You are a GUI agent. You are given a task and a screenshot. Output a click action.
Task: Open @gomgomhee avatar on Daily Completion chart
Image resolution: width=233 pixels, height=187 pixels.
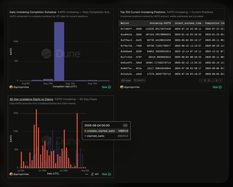[x=11, y=87]
